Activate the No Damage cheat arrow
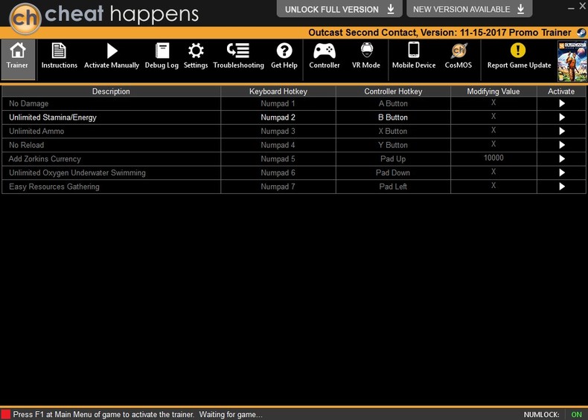588x420 pixels. click(562, 103)
